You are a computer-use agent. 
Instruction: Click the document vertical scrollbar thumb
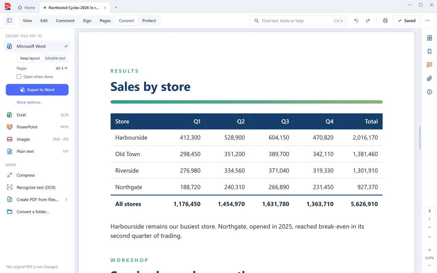(x=420, y=138)
